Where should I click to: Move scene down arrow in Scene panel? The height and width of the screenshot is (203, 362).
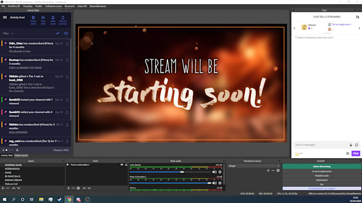click(19, 188)
